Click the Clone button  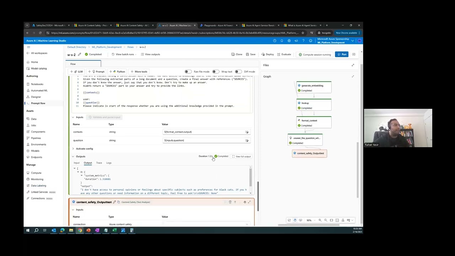click(x=237, y=54)
